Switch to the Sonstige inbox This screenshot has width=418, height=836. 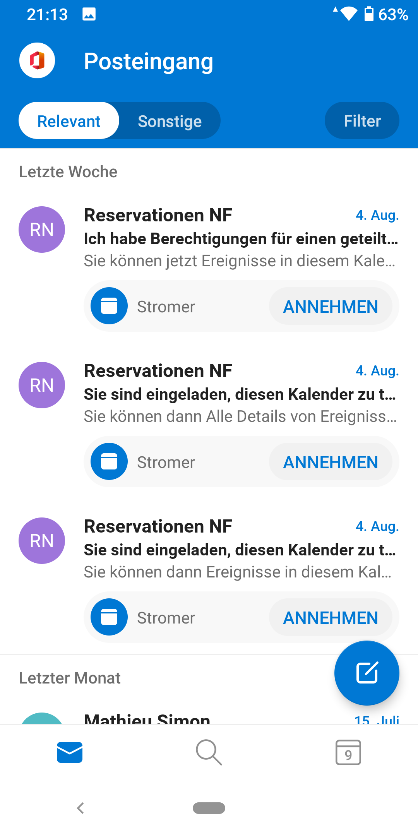tap(170, 121)
